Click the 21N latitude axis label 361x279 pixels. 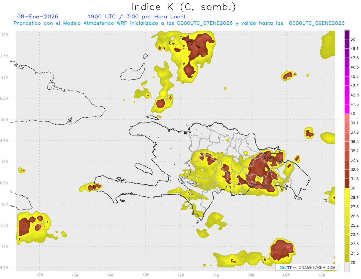tap(5, 77)
